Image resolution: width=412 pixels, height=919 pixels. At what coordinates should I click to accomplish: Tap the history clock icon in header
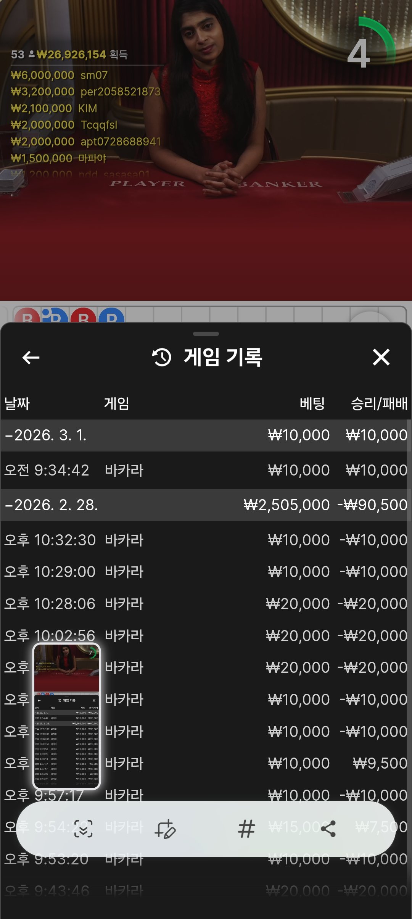162,358
